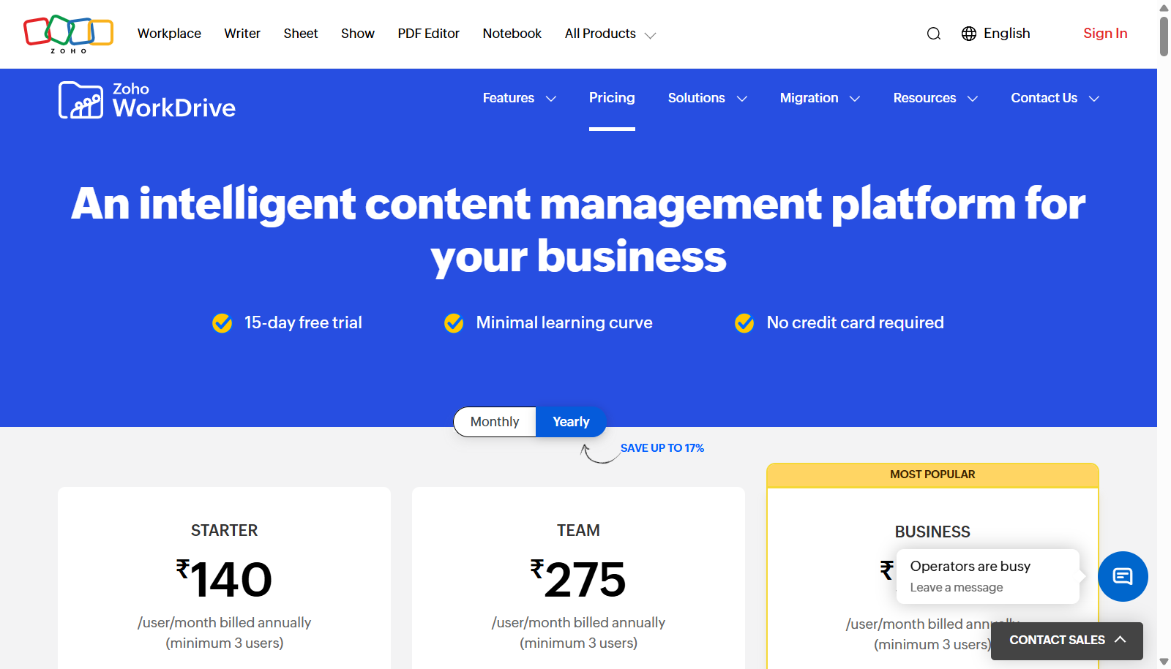
Task: Expand the Migration menu chevron
Action: [854, 99]
